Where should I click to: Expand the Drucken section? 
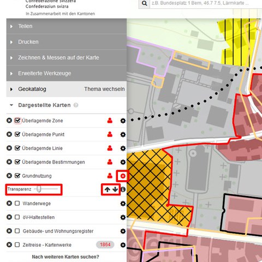pos(67,42)
